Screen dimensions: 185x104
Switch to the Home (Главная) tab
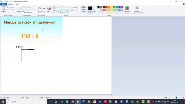click(x=11, y=4)
